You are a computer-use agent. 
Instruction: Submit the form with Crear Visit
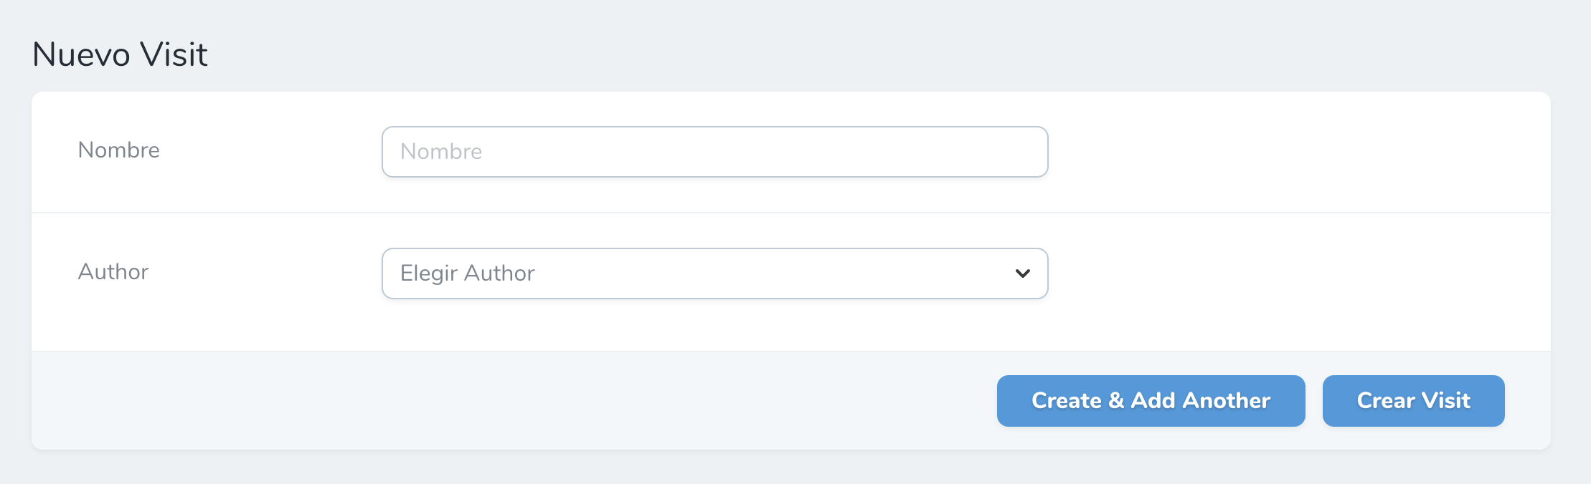pos(1412,400)
